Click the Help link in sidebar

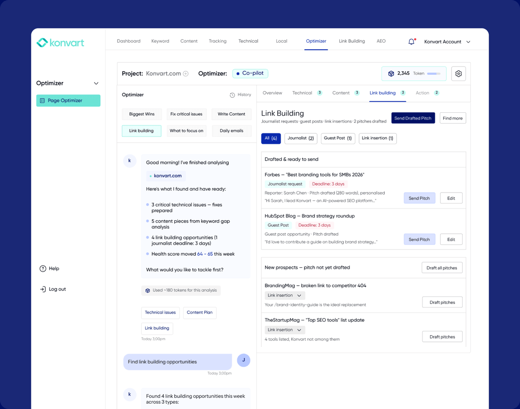(x=50, y=269)
